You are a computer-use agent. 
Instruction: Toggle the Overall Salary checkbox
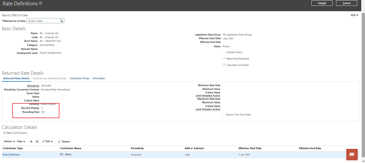[224, 52]
